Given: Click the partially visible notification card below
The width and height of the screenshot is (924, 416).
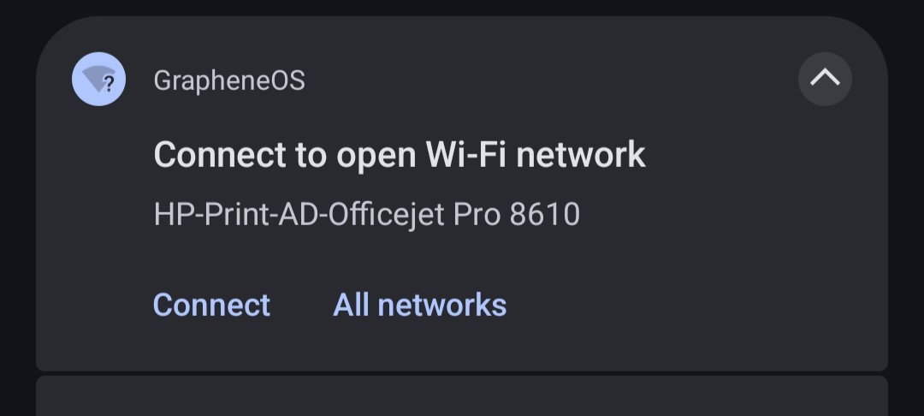Looking at the screenshot, I should coord(462,396).
